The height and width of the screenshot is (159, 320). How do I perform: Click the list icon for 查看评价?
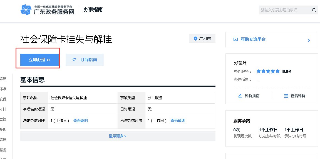pos(286,96)
